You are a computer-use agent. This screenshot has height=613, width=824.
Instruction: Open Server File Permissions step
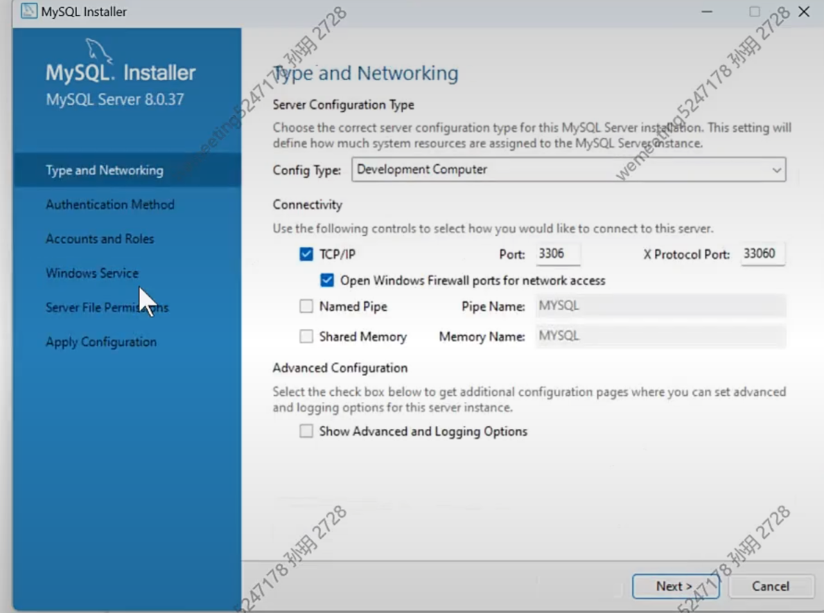pos(107,308)
